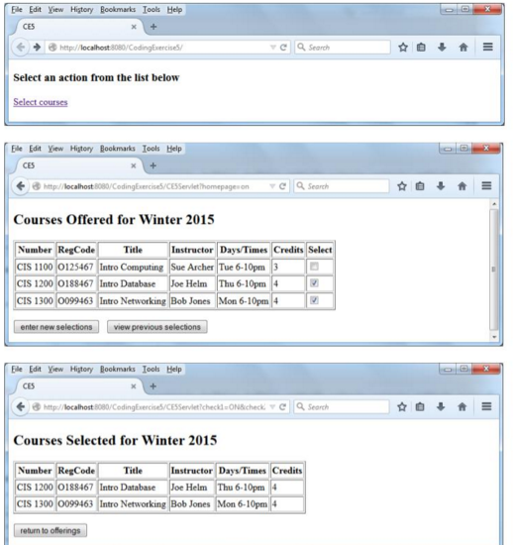This screenshot has width=513, height=545.
Task: Open downloads arrow in top browser window
Action: pyautogui.click(x=442, y=48)
